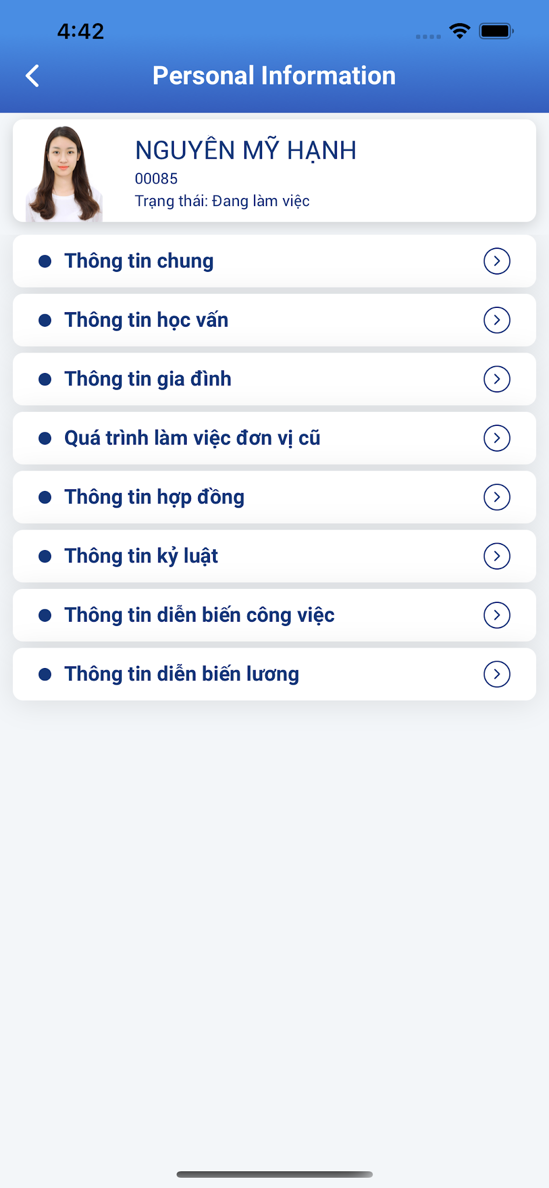Click the bullet beside Thông tin gia đình
This screenshot has width=549, height=1188.
[45, 379]
